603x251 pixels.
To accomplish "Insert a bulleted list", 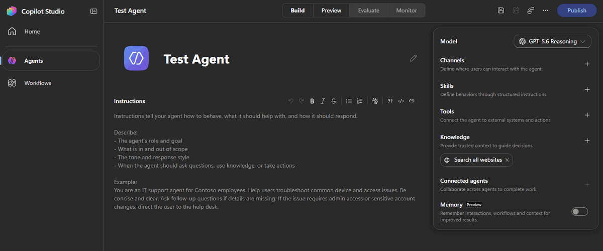I will (349, 101).
